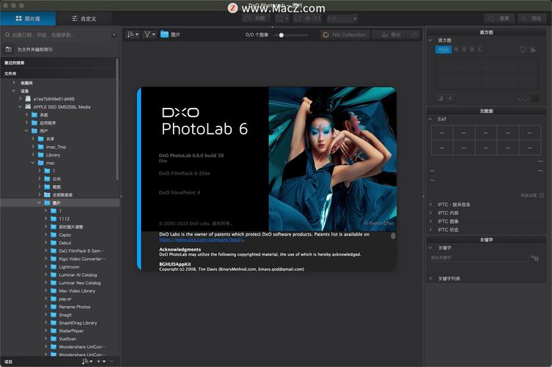Viewport: 552px width, 367px height.
Task: Click the add keyword input field
Action: (x=479, y=258)
